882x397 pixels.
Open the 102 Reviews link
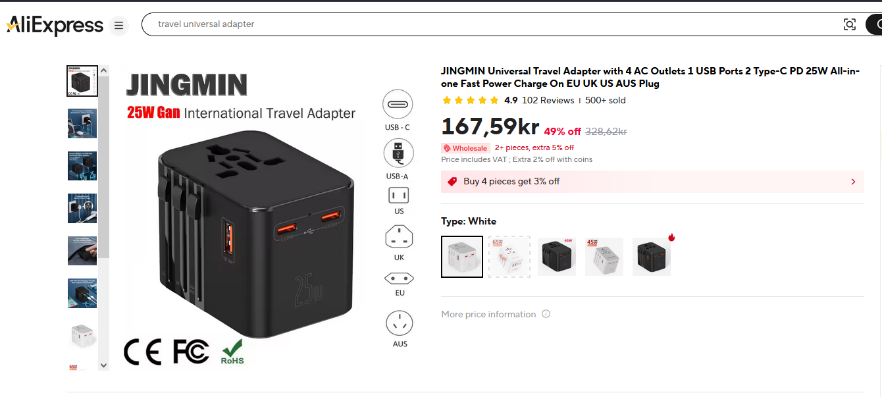[x=548, y=101]
